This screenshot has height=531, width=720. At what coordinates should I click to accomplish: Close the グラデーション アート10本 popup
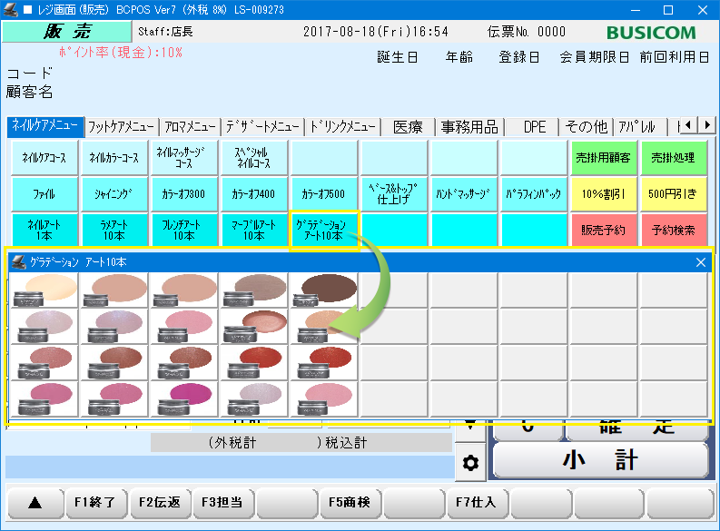tap(701, 262)
